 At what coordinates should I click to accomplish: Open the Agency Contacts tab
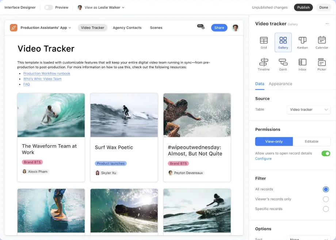pos(127,28)
